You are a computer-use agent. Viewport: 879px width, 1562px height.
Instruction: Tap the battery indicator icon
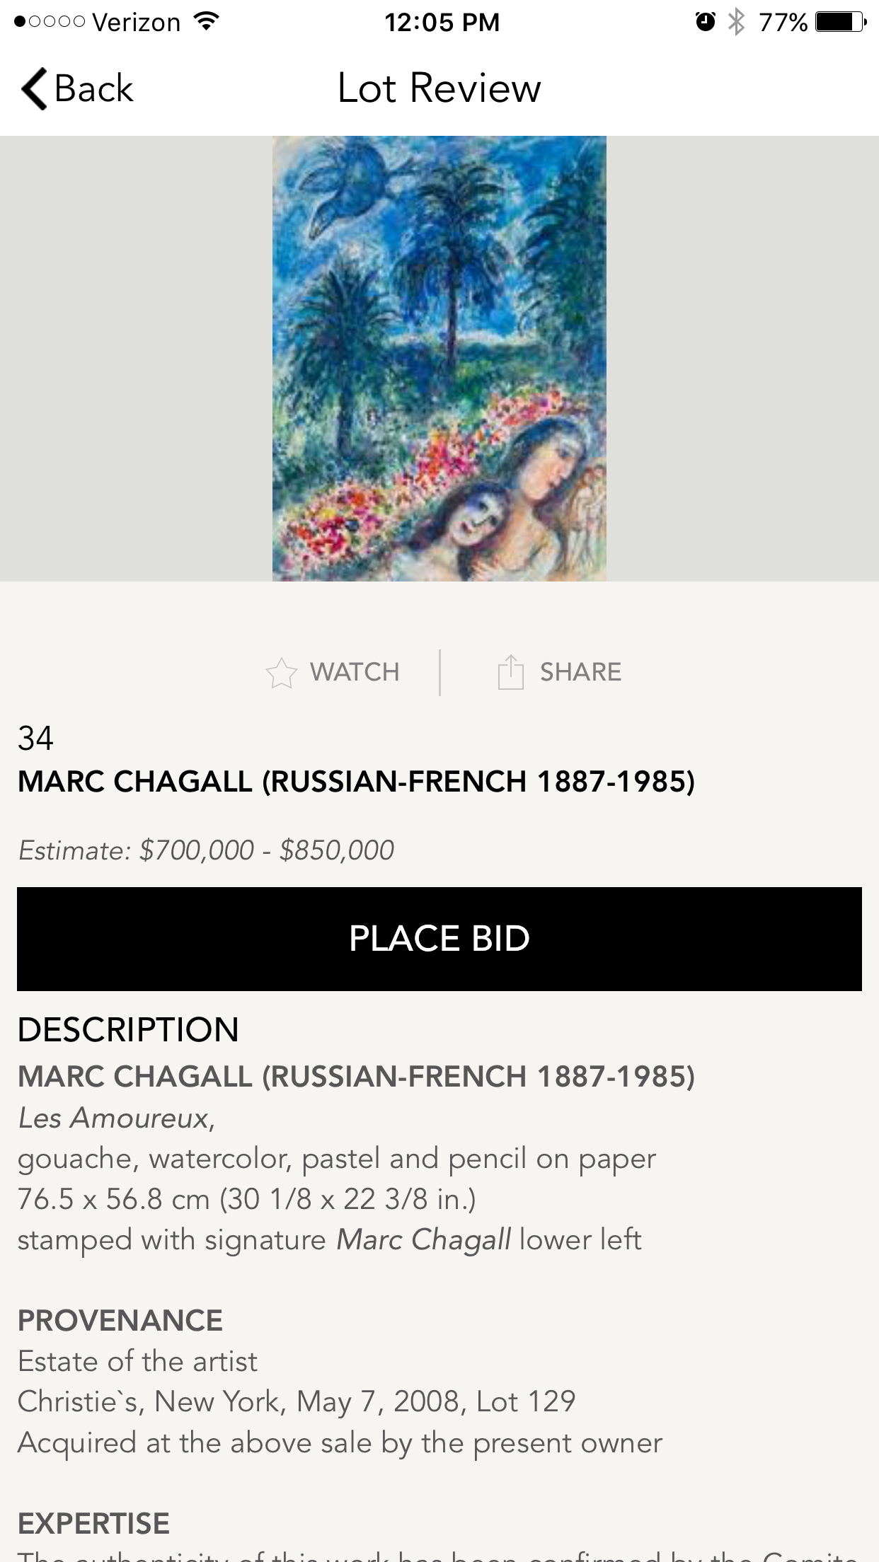(840, 22)
